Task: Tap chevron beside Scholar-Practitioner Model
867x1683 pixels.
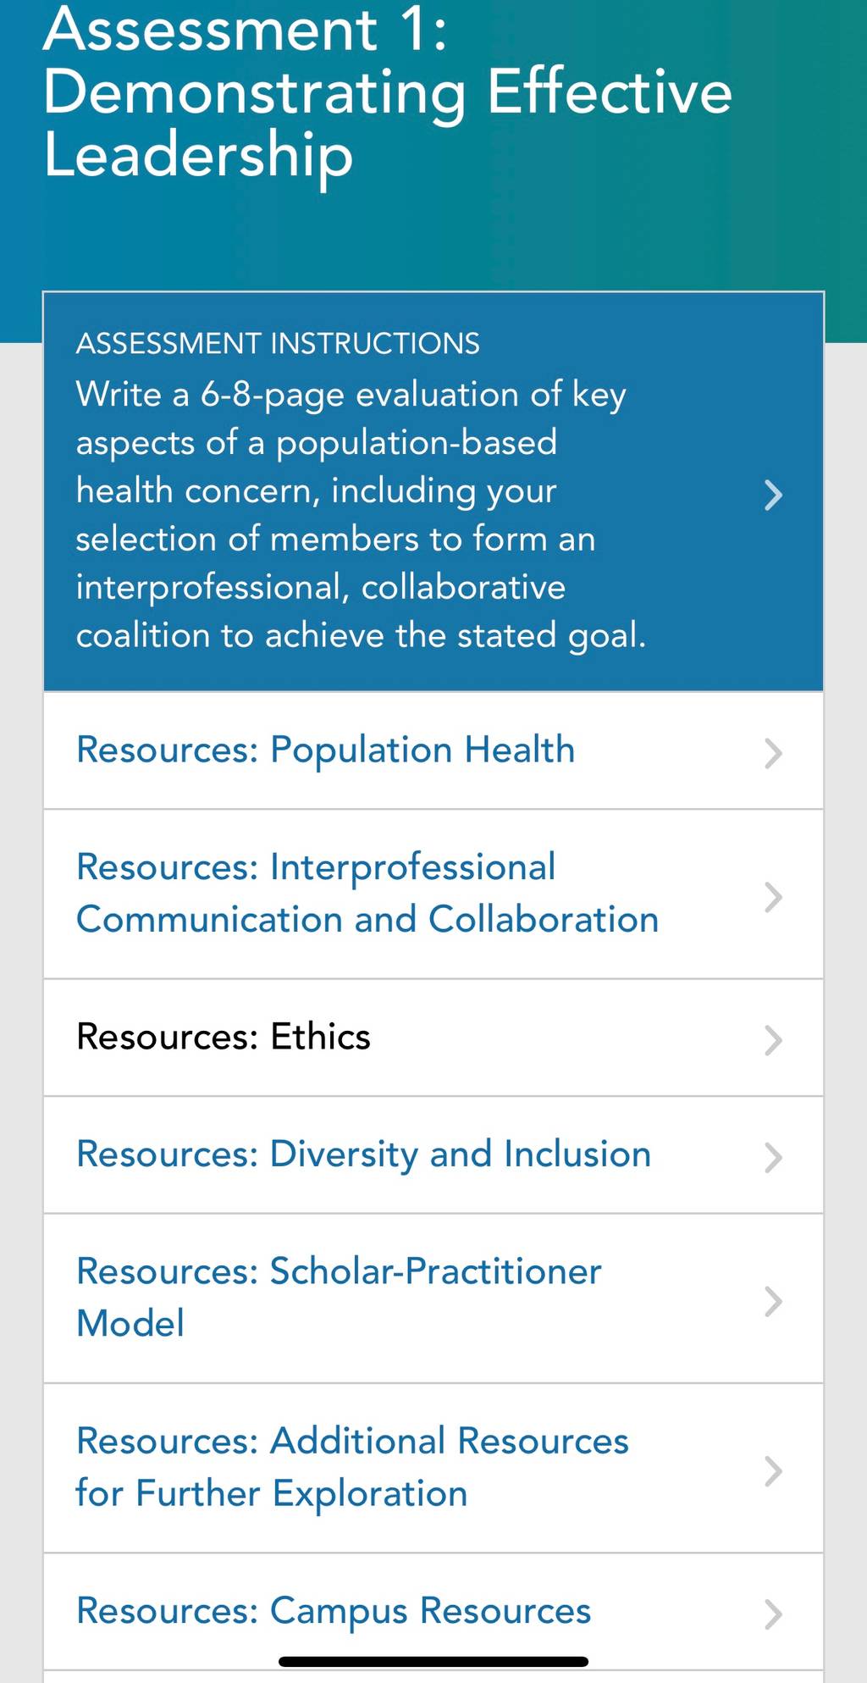Action: click(x=773, y=1302)
